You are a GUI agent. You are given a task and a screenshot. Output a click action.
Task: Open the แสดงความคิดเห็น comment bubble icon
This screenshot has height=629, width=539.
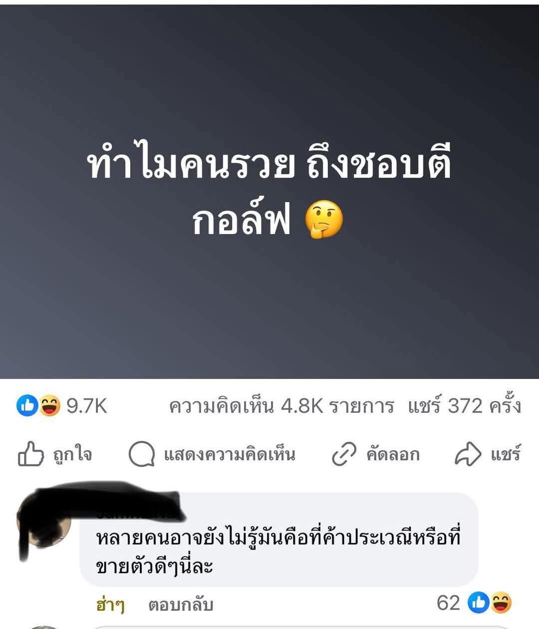coord(141,454)
